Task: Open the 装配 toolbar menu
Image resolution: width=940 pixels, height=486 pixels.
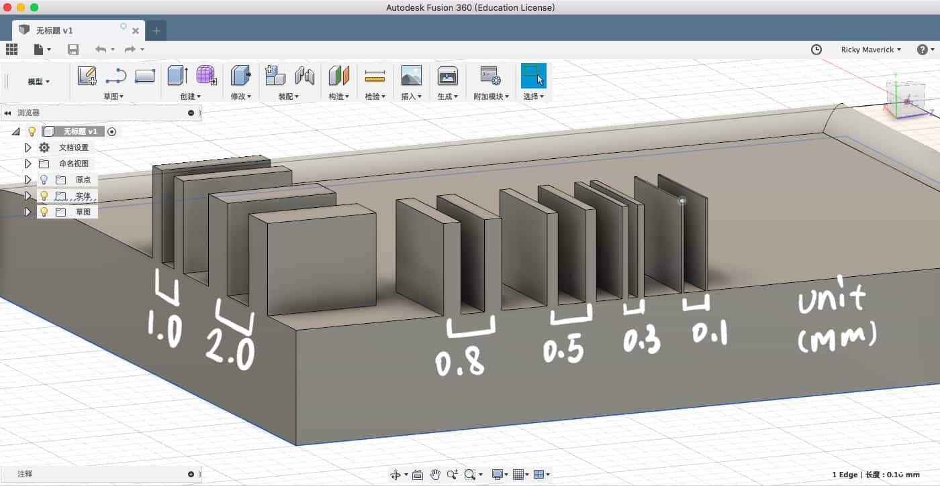Action: pyautogui.click(x=289, y=97)
